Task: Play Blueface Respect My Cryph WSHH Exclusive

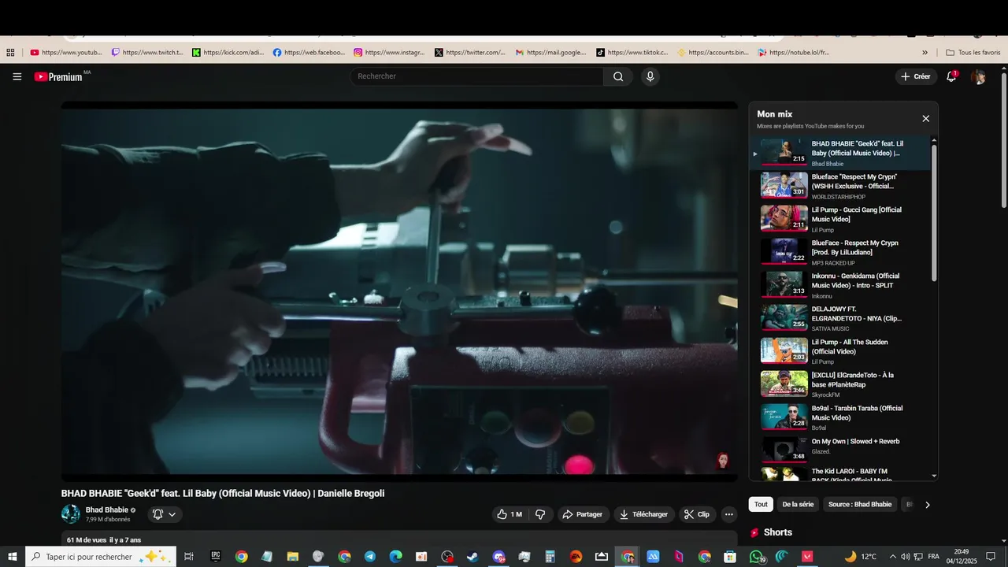Action: 840,186
